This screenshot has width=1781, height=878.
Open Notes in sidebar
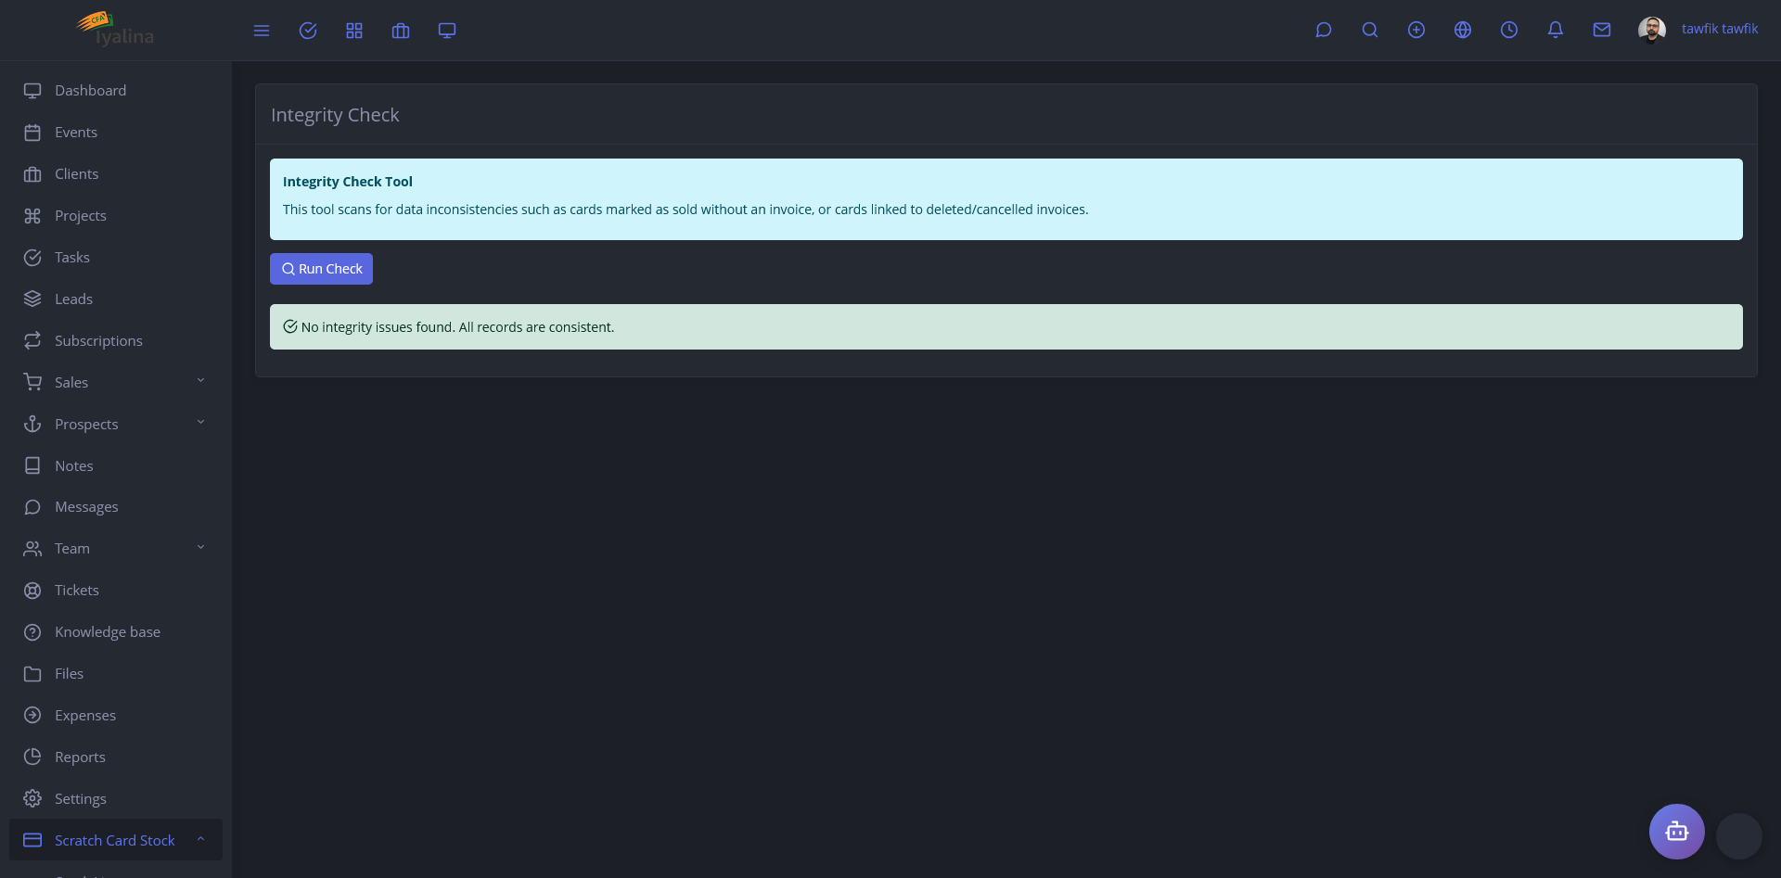tap(116, 465)
